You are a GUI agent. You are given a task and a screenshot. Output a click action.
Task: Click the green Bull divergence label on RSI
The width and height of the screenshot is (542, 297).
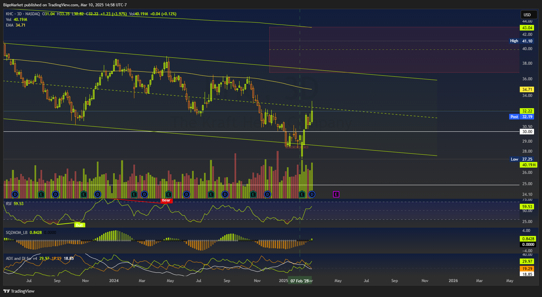coord(79,225)
